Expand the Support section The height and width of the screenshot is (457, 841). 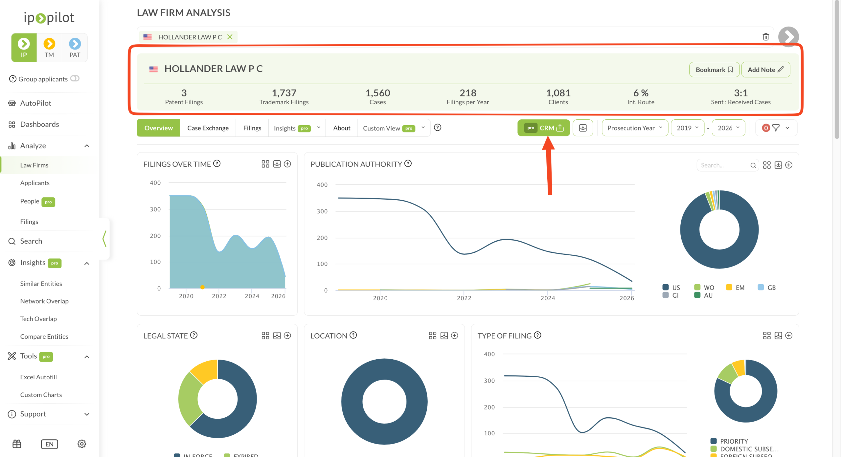(87, 414)
